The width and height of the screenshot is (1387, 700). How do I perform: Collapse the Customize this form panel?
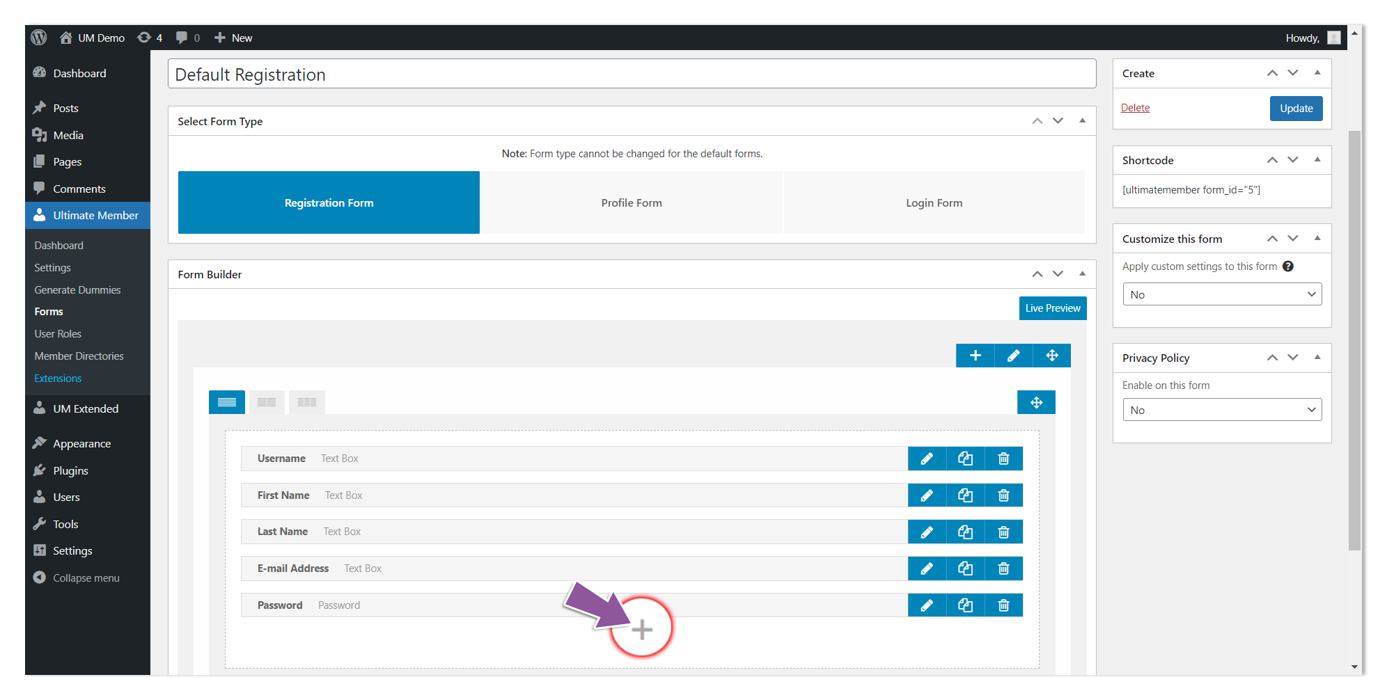tap(1317, 239)
